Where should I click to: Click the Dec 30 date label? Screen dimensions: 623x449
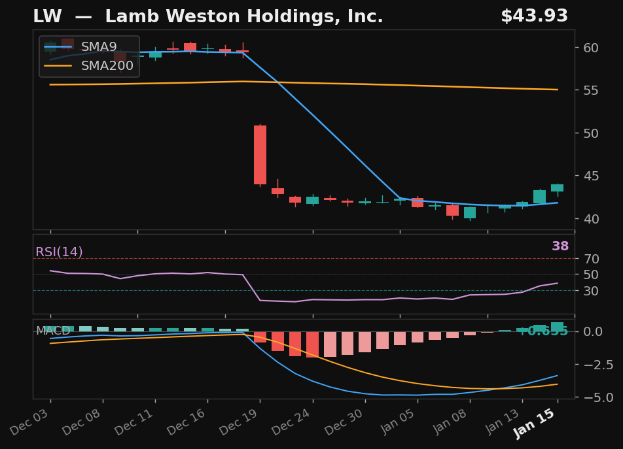pyautogui.click(x=344, y=422)
